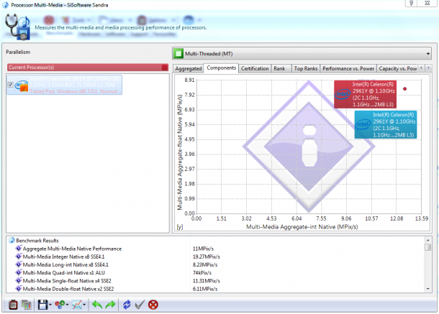This screenshot has width=439, height=314.
Task: Click the green square Multi-Threaded icon
Action: click(178, 53)
